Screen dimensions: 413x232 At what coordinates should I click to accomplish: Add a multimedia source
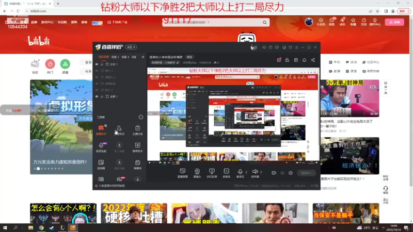226,173
